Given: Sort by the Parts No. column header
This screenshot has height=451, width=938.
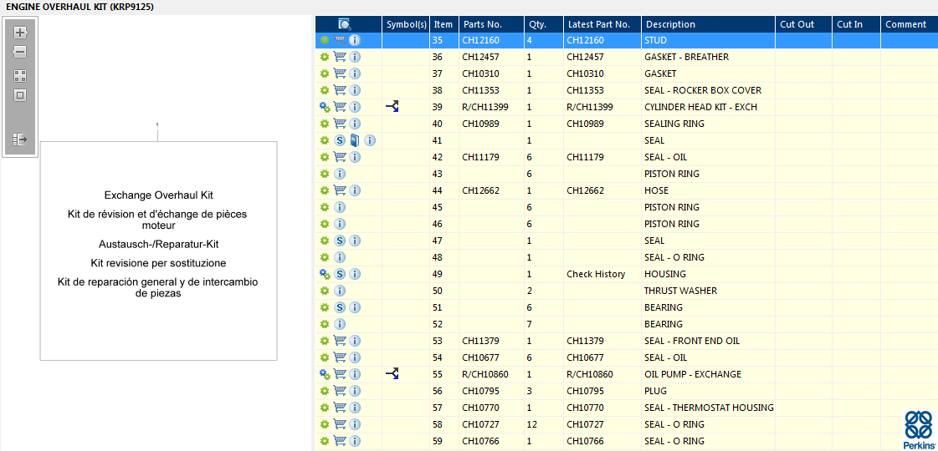Looking at the screenshot, I should click(483, 24).
